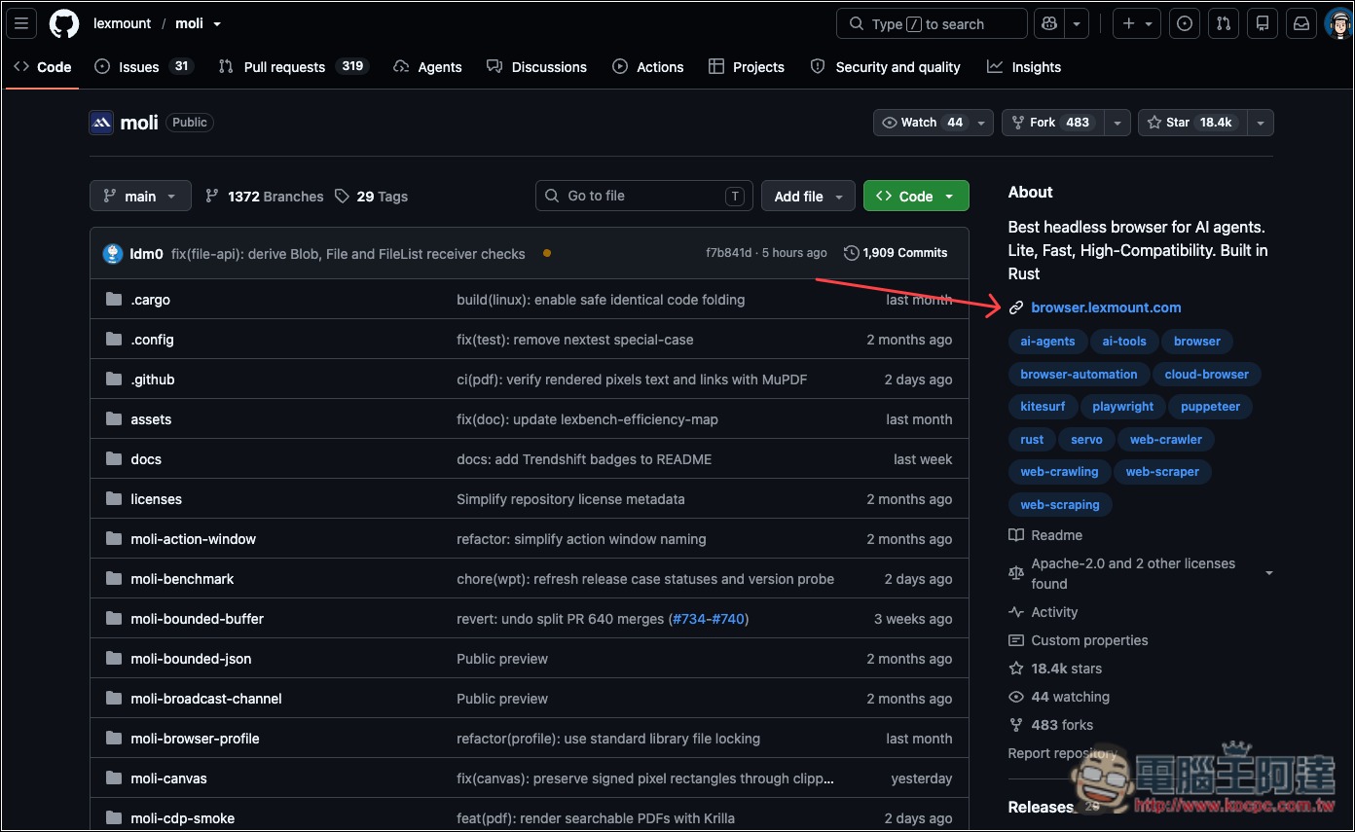Click the moli repository logo icon
Viewport: 1355px width, 832px height.
click(x=101, y=123)
